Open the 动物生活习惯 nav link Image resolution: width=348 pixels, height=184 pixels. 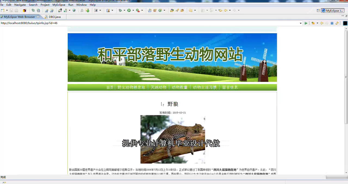[205, 87]
